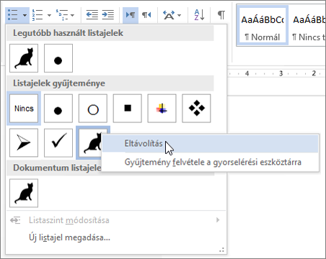Click the Legutóbb használt listajelek header
This screenshot has width=326, height=259.
(x=110, y=33)
